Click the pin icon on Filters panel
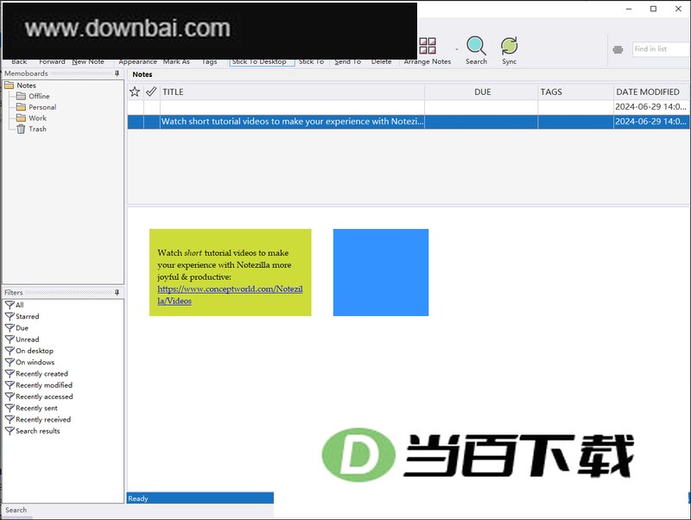 coord(117,292)
